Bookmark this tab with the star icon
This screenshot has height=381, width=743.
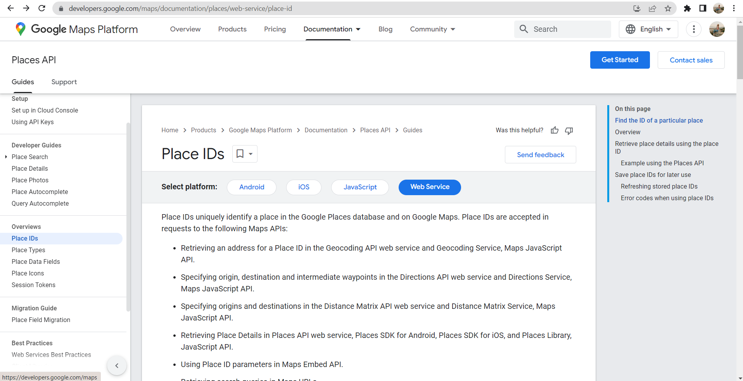(668, 8)
